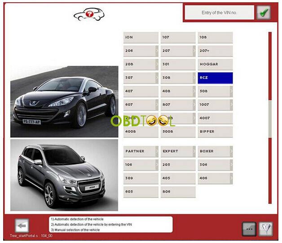This screenshot has height=243, width=282.
Task: Expand the 607 model chevron
Action: tap(157, 105)
